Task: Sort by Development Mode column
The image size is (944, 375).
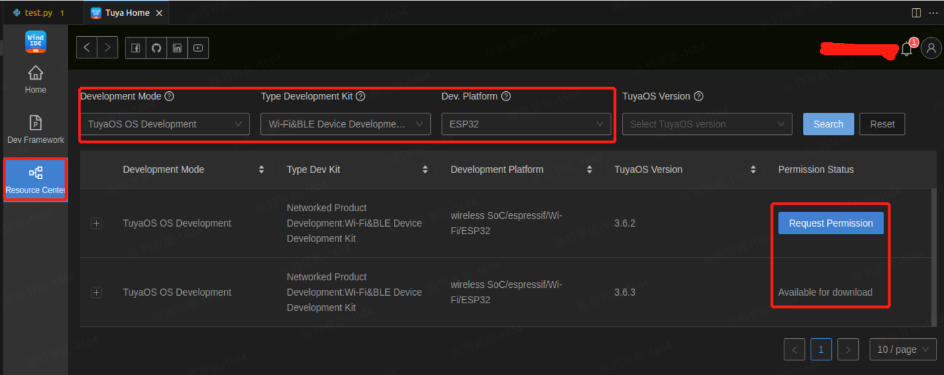Action: [262, 170]
